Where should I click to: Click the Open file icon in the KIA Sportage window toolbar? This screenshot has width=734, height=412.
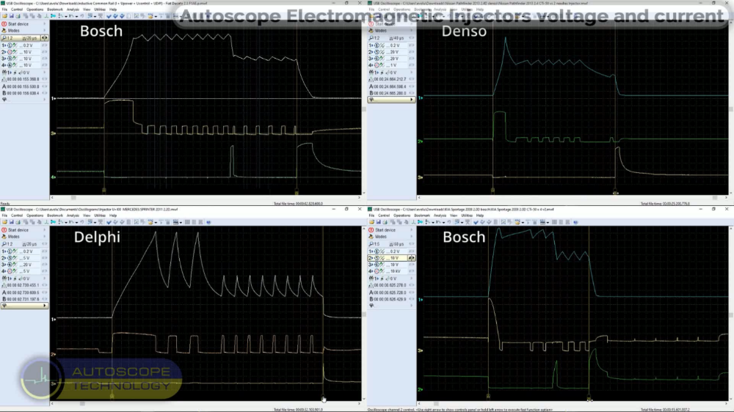click(x=371, y=221)
